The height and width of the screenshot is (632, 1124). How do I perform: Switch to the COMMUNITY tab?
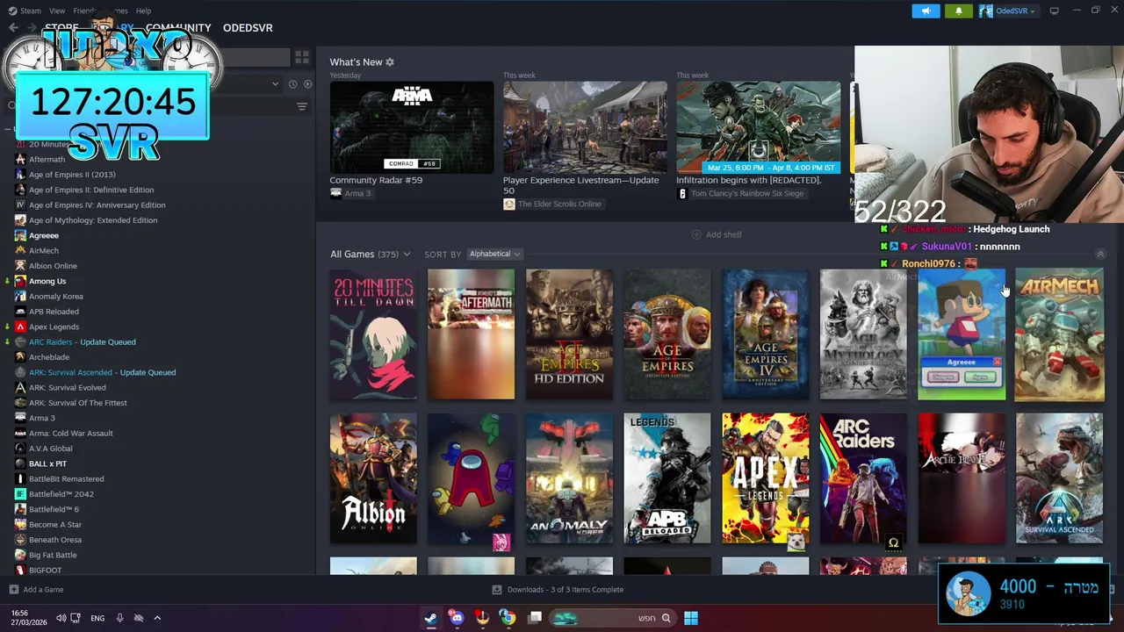[x=178, y=28]
